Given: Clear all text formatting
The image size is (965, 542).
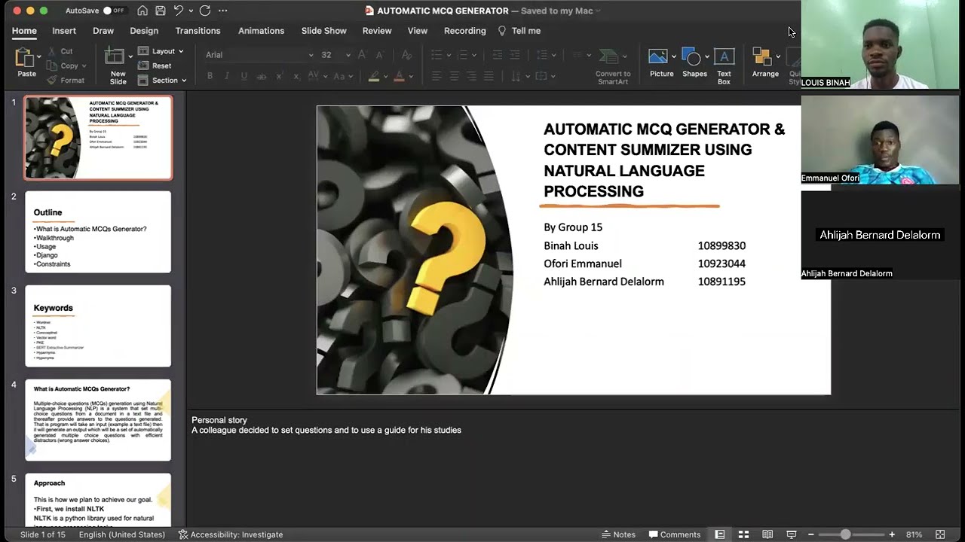Looking at the screenshot, I should pyautogui.click(x=406, y=55).
